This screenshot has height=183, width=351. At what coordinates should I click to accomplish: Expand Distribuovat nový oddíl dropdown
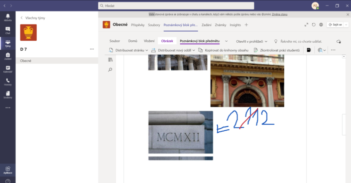point(194,50)
